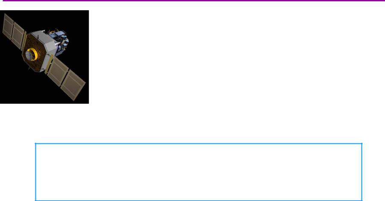
Task: Click the right border line of the blue box
Action: [362, 172]
